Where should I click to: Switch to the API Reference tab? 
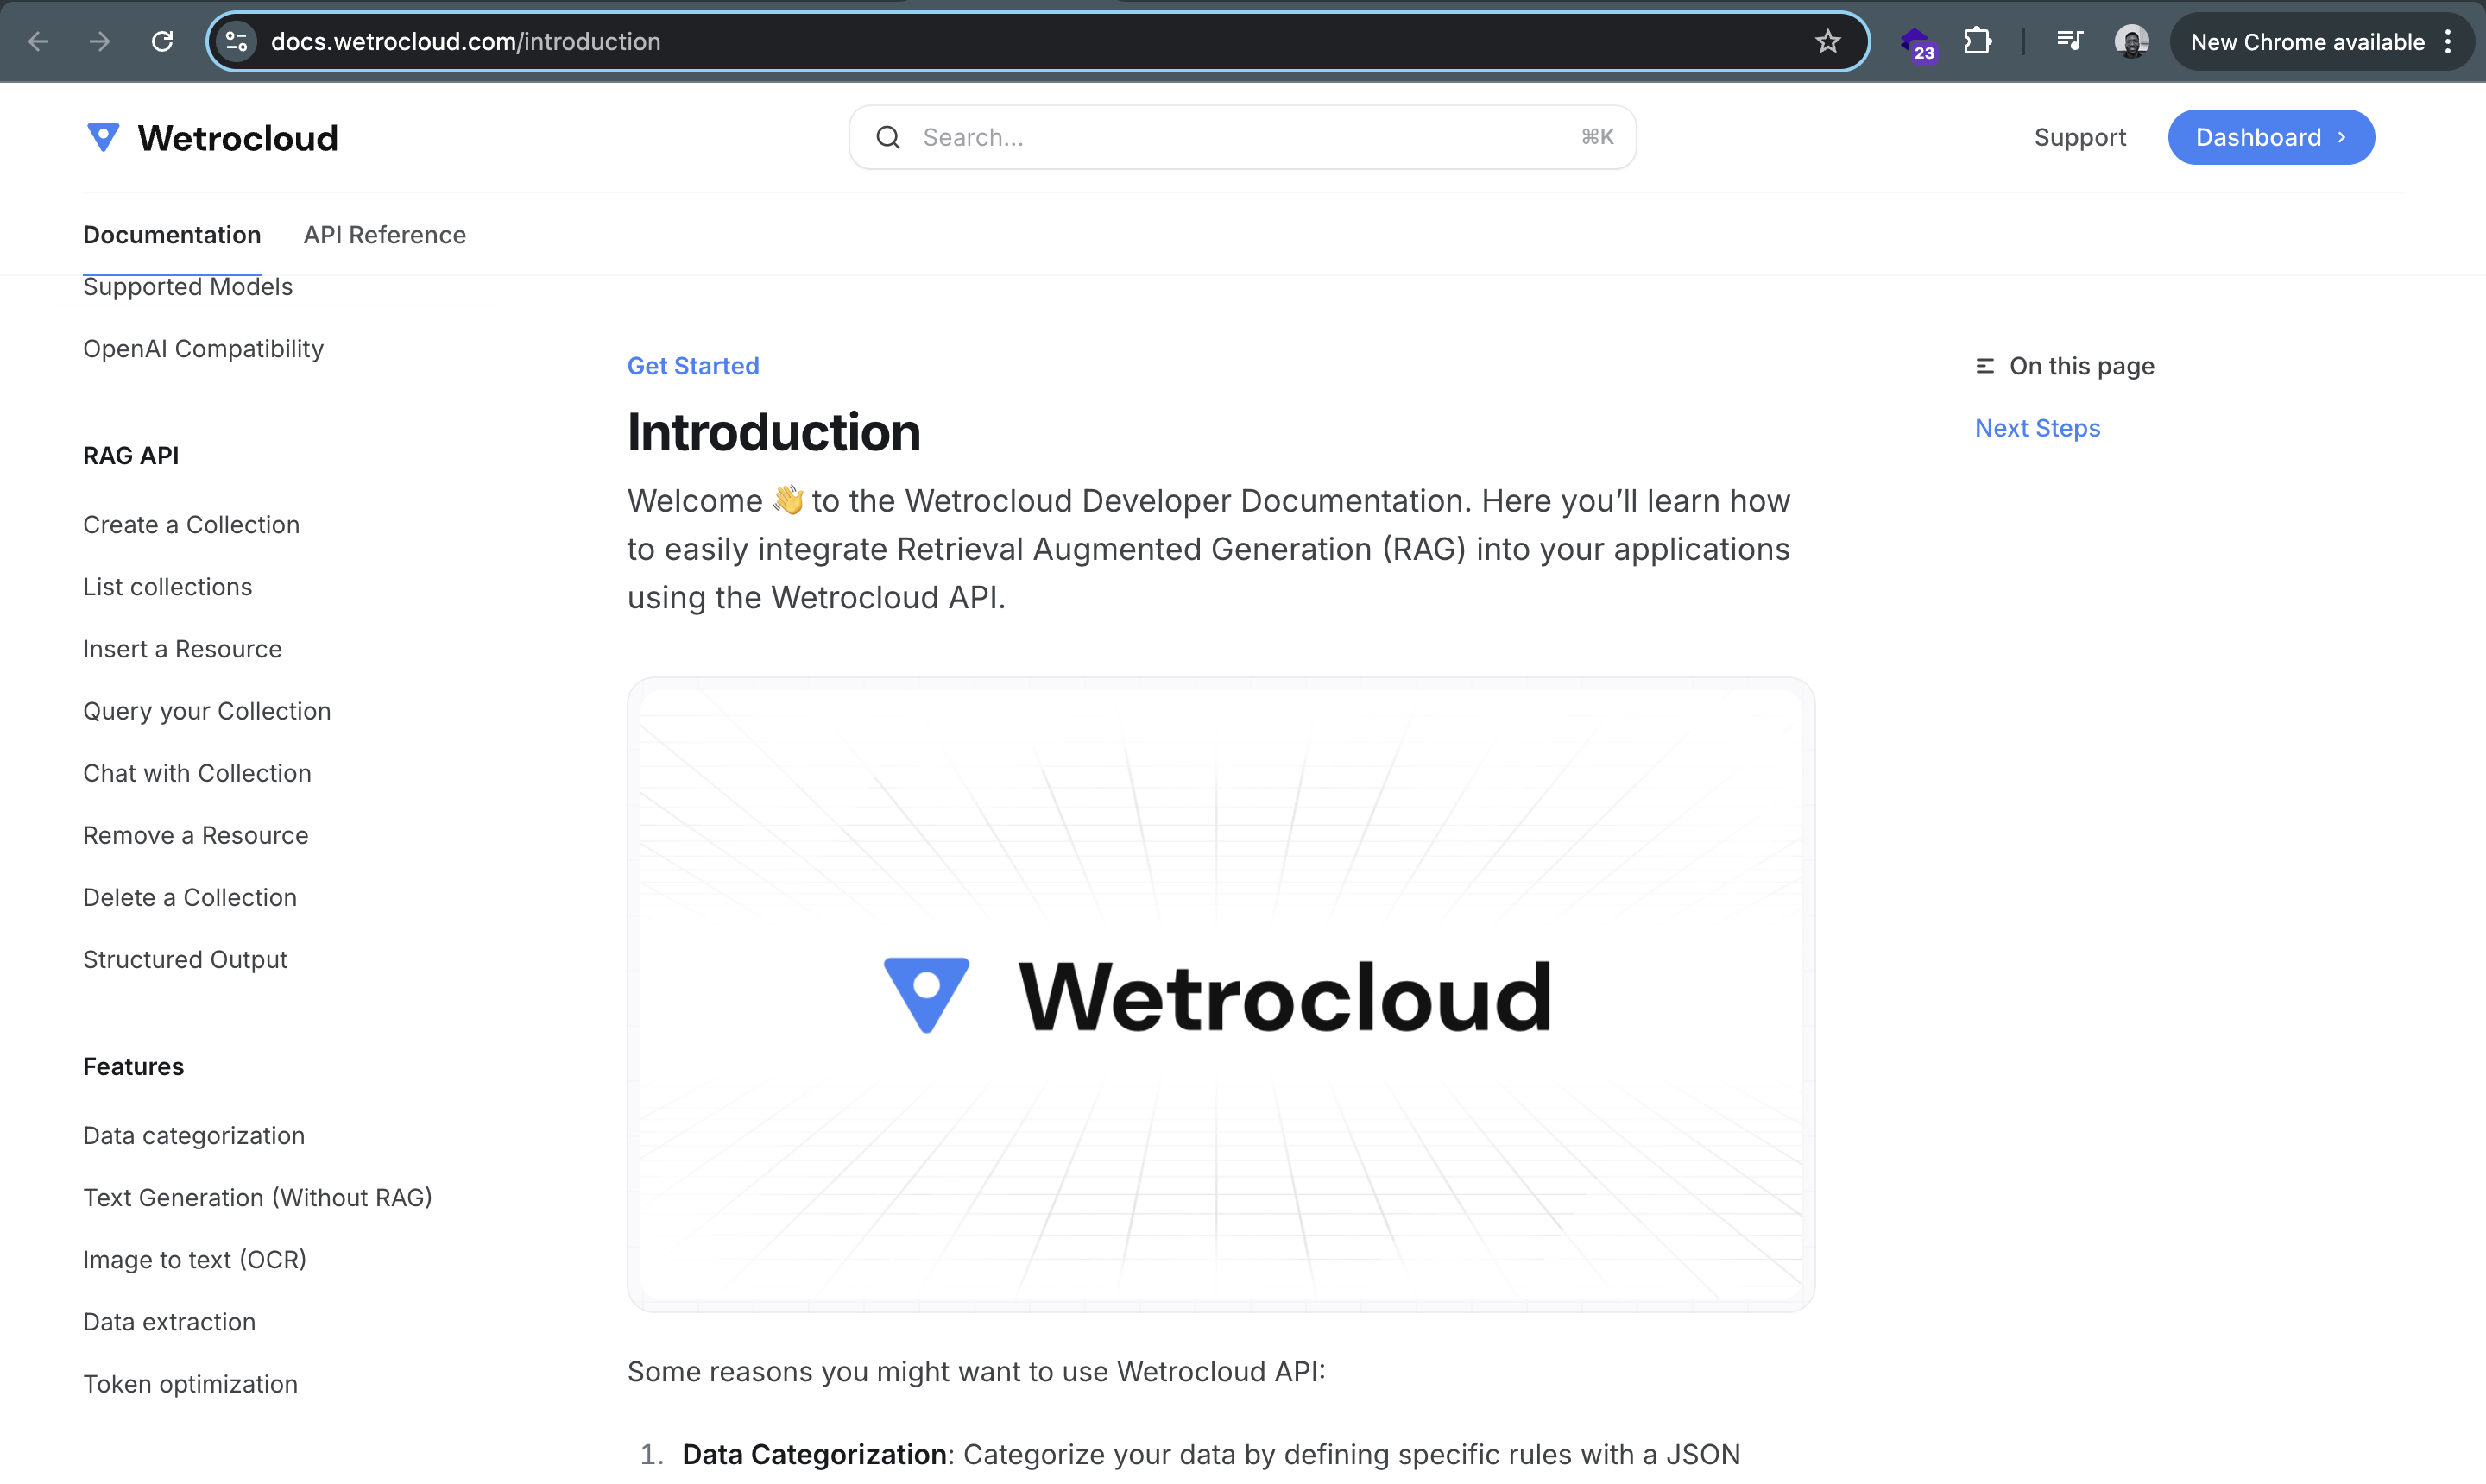pos(385,235)
